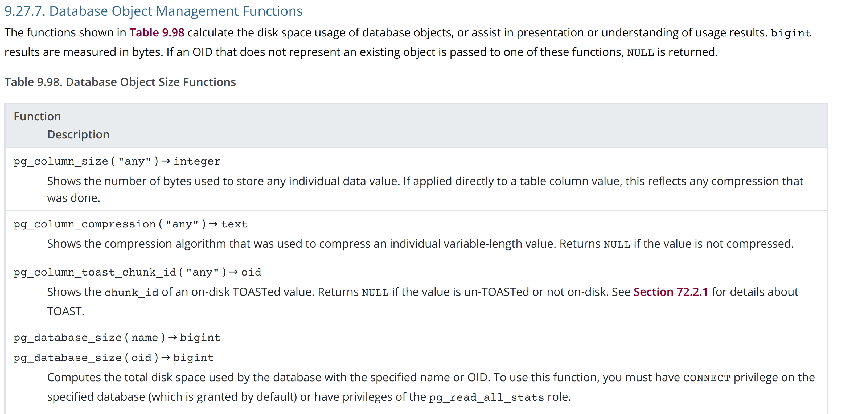
Task: Click the chunk_id code term
Action: [131, 292]
